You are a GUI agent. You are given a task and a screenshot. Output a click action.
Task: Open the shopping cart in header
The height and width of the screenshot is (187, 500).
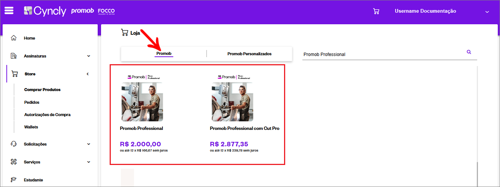376,11
